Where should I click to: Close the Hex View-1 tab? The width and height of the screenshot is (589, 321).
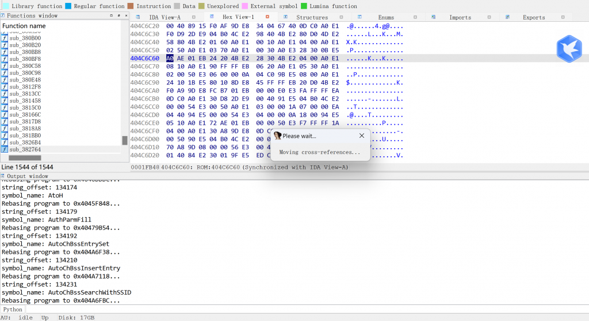coord(267,17)
